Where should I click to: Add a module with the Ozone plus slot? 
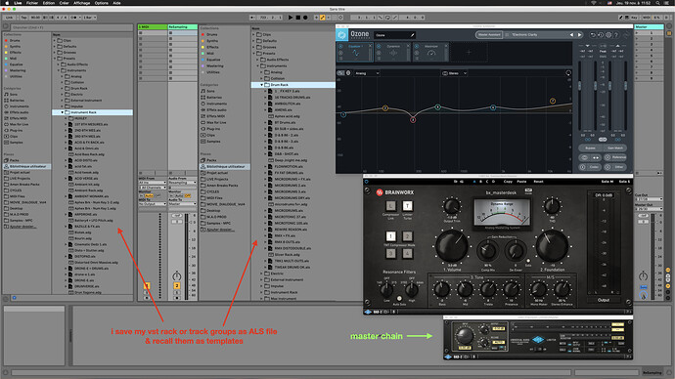[x=469, y=52]
